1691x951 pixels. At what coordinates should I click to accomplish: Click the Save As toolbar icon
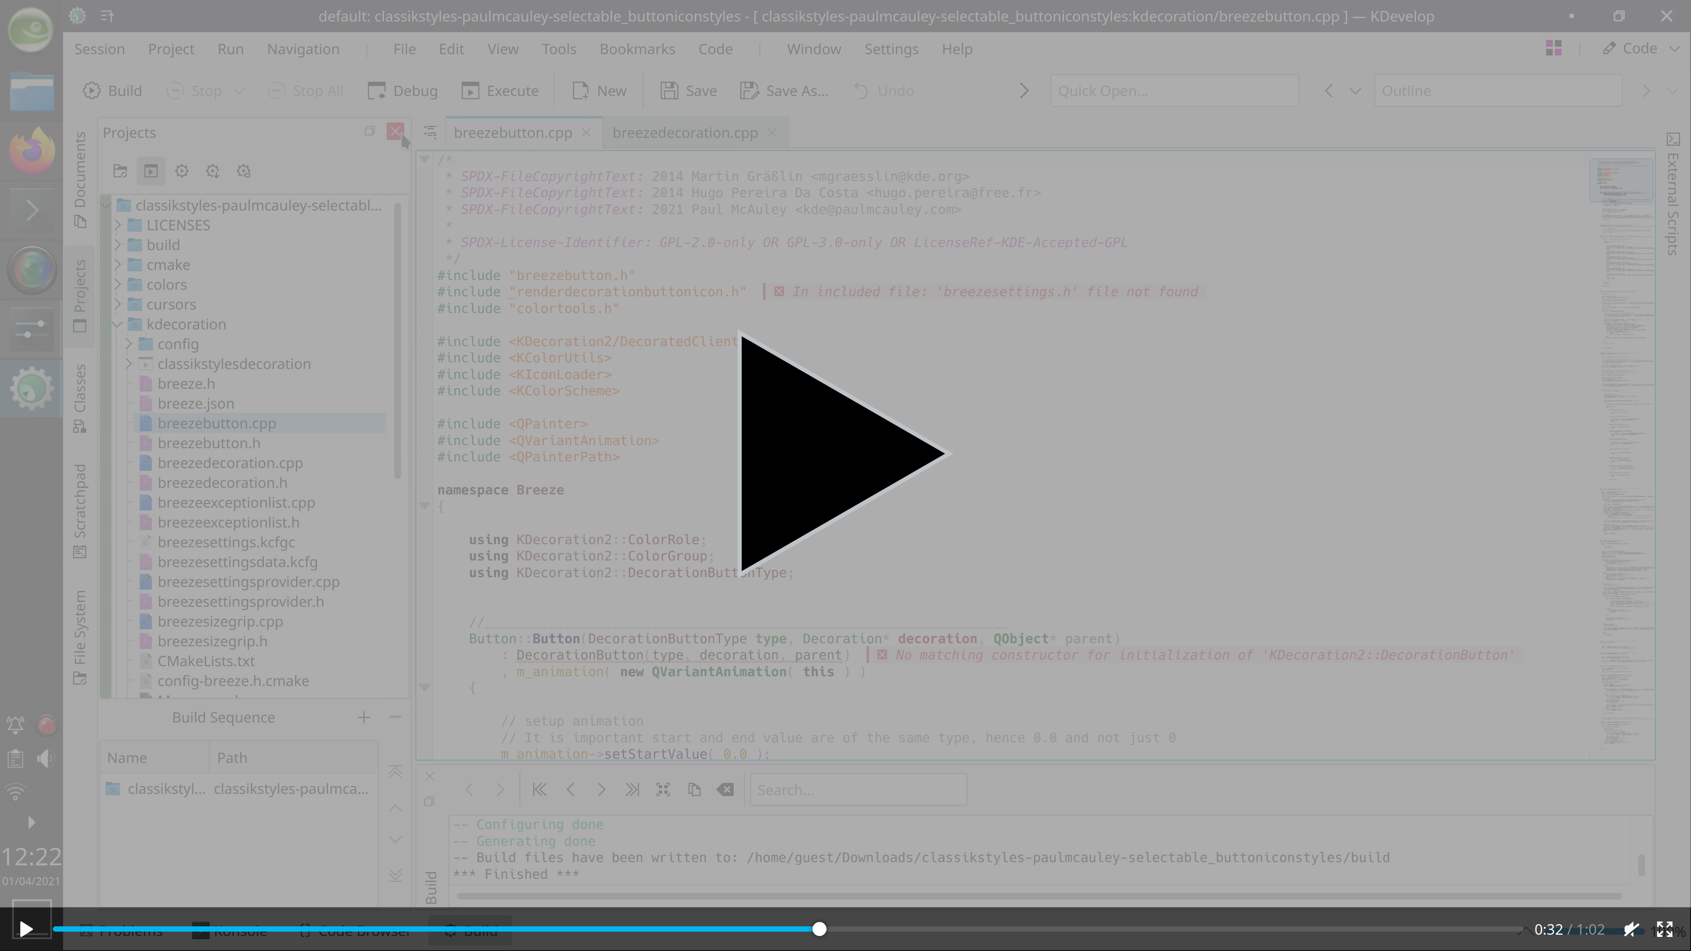click(x=750, y=91)
